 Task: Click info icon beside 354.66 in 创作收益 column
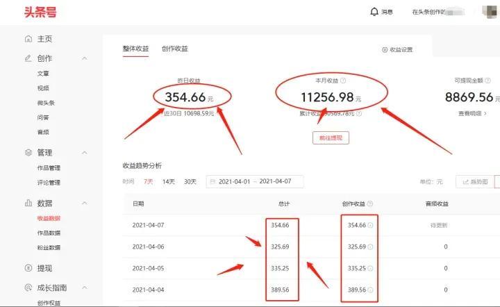370,226
